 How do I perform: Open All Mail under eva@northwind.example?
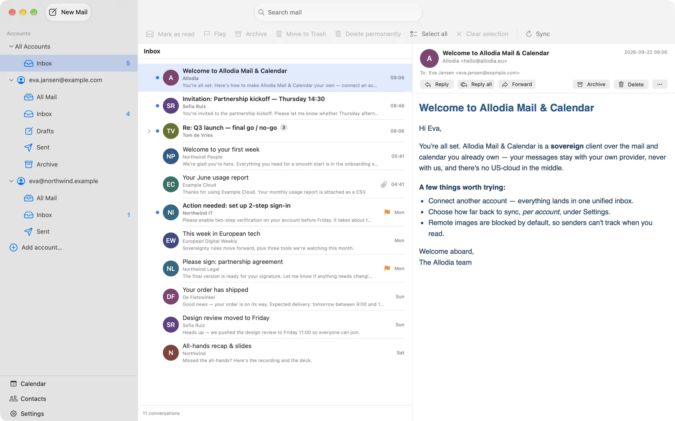pos(69,198)
